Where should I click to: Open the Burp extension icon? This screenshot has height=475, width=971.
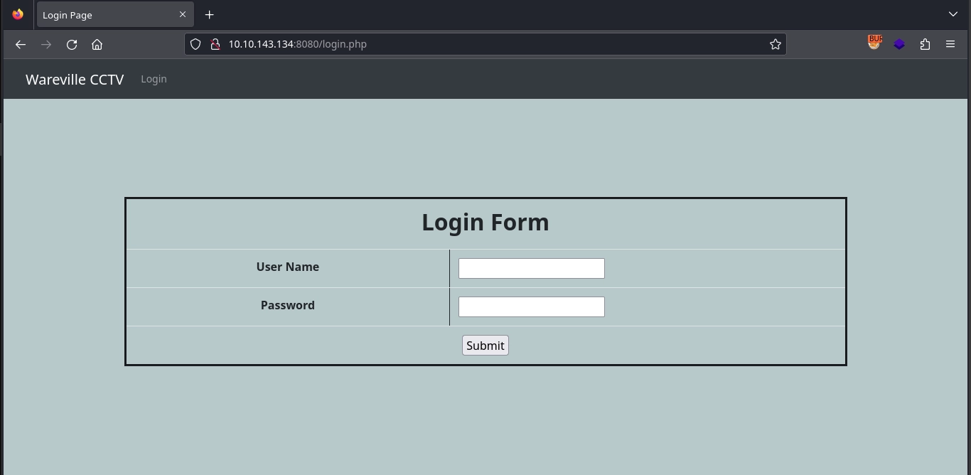tap(874, 43)
